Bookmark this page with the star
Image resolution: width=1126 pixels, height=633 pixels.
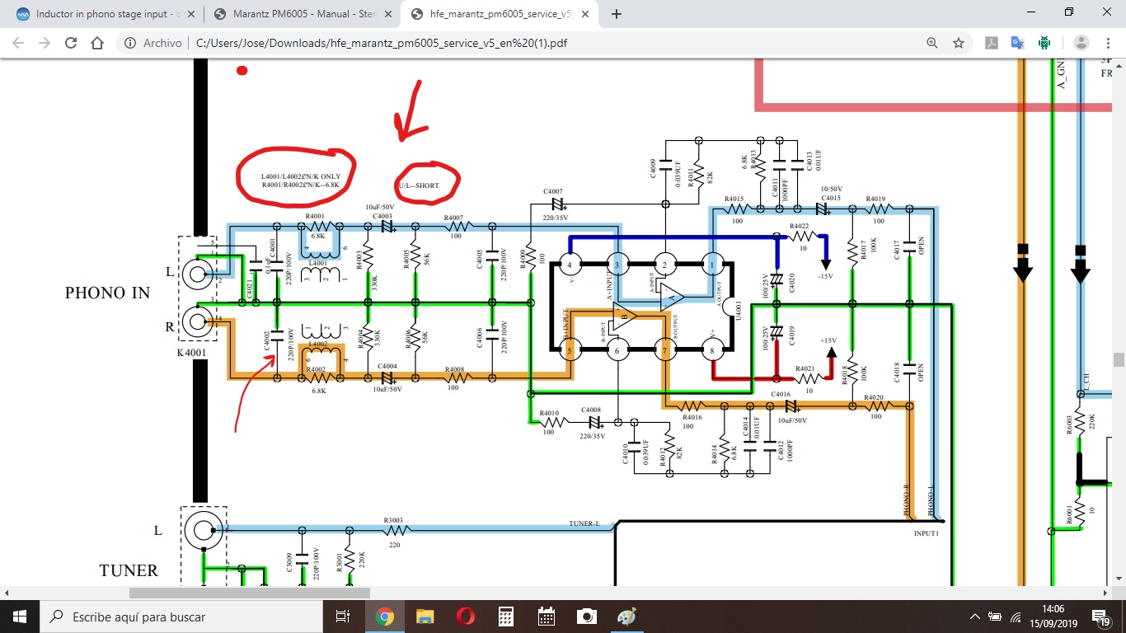point(959,43)
